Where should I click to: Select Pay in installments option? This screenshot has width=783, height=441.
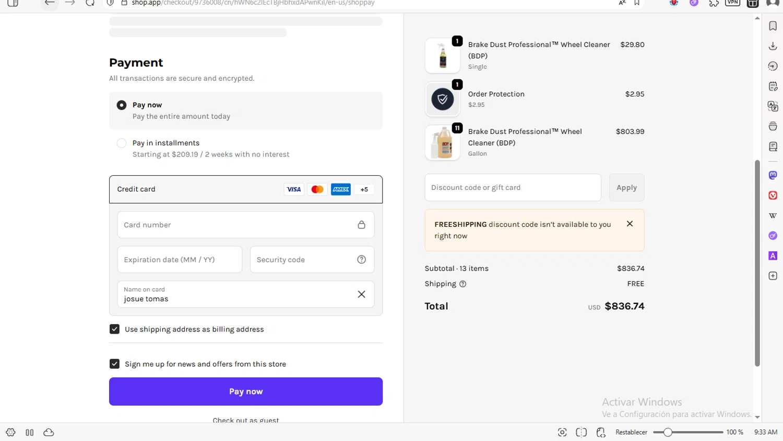click(122, 143)
